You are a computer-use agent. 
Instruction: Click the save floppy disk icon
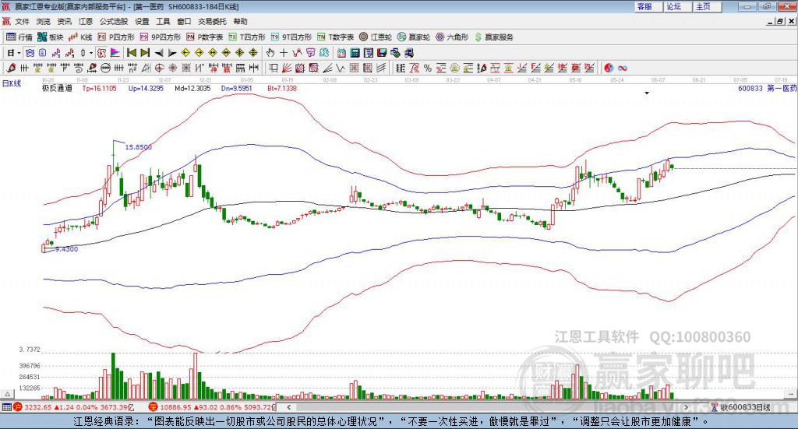click(x=382, y=53)
